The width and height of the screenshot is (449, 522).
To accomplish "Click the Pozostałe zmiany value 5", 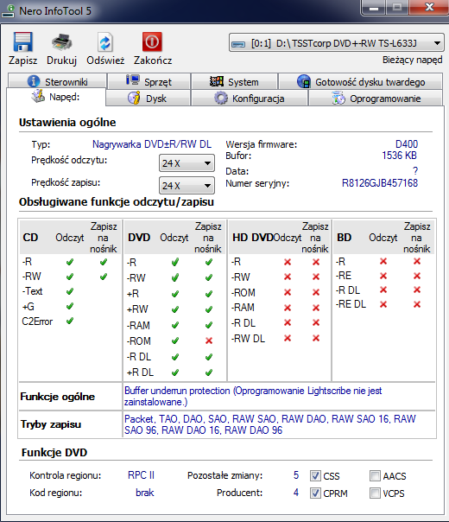I will [x=296, y=475].
